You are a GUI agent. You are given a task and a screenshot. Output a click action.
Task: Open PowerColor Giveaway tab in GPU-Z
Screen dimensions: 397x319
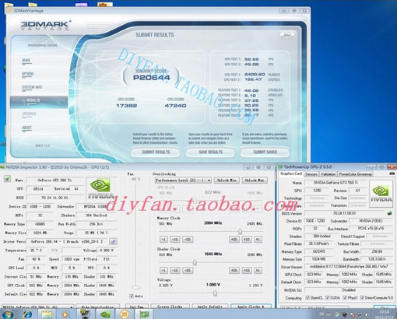(356, 174)
